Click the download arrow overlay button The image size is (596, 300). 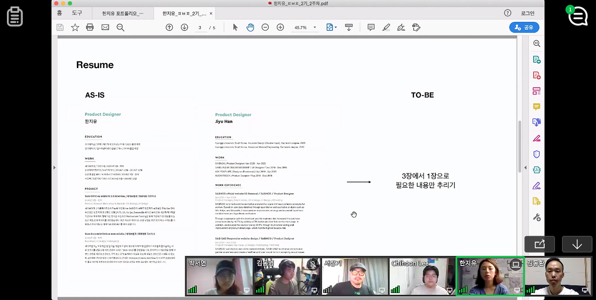pos(577,244)
